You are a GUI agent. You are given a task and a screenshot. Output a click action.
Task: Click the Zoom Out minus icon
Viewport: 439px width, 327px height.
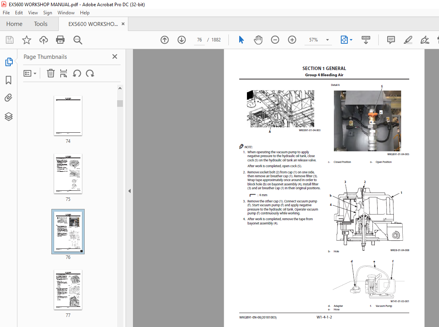coord(275,40)
